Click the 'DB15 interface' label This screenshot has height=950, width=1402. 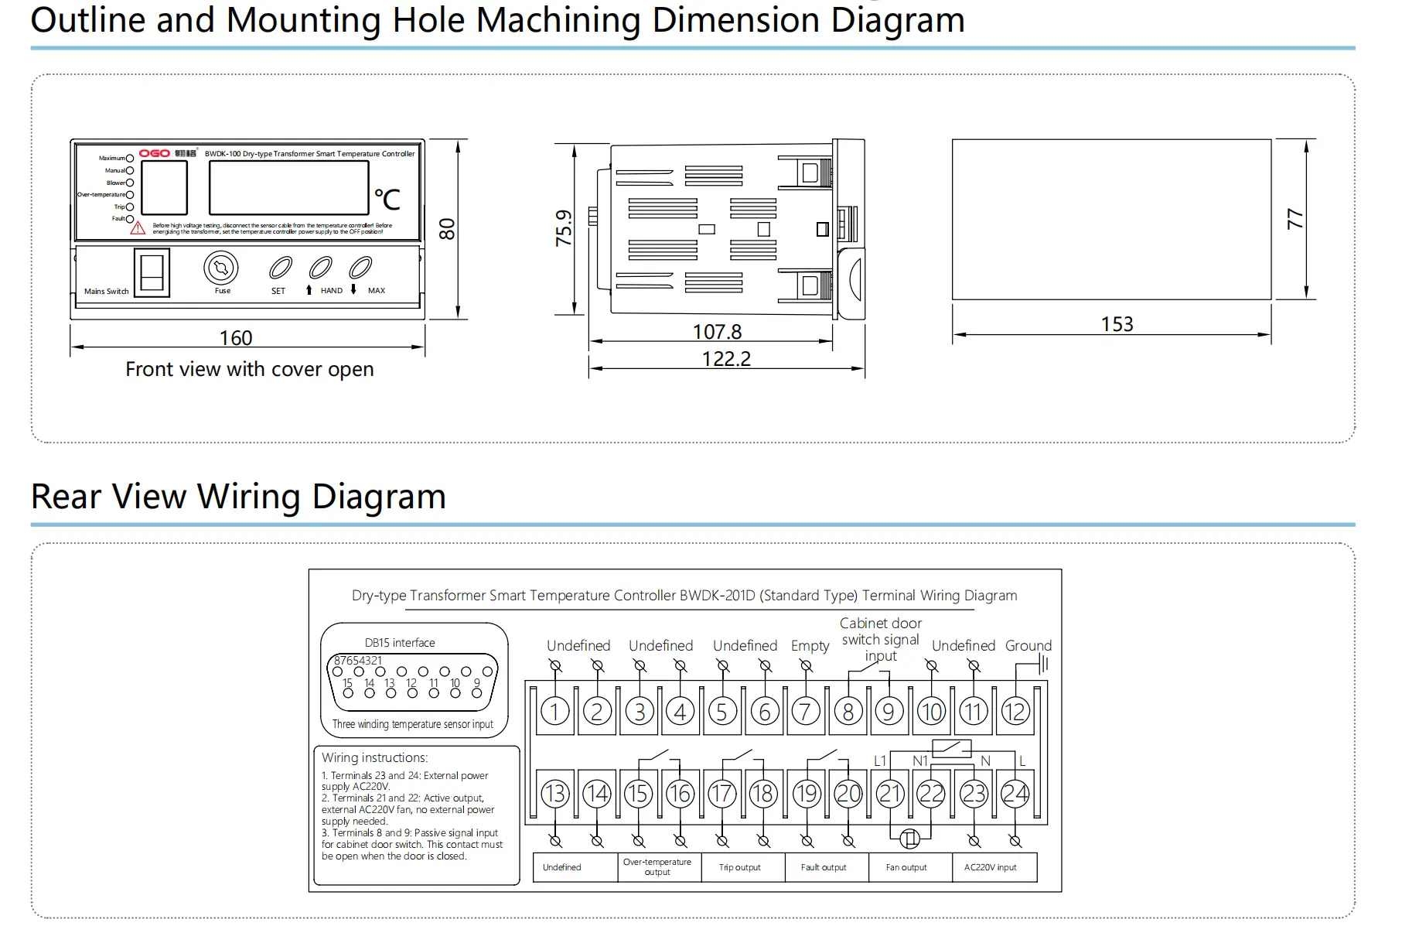(400, 643)
